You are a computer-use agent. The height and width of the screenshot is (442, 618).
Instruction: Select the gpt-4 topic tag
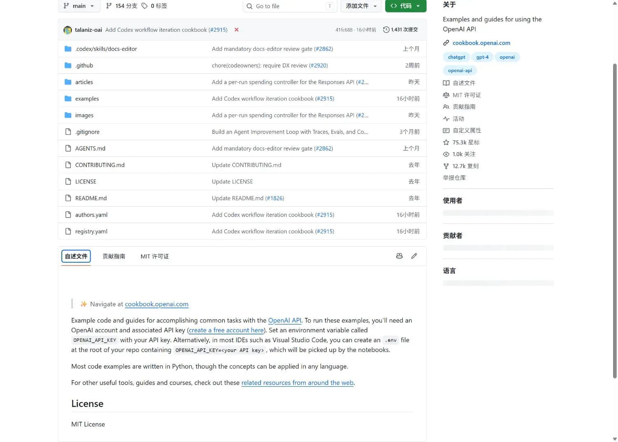[x=482, y=57]
